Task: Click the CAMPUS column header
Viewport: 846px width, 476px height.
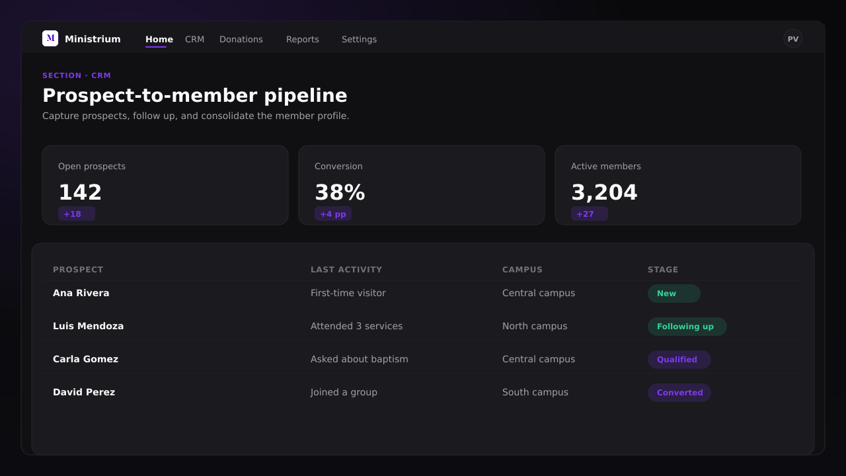Action: click(522, 270)
